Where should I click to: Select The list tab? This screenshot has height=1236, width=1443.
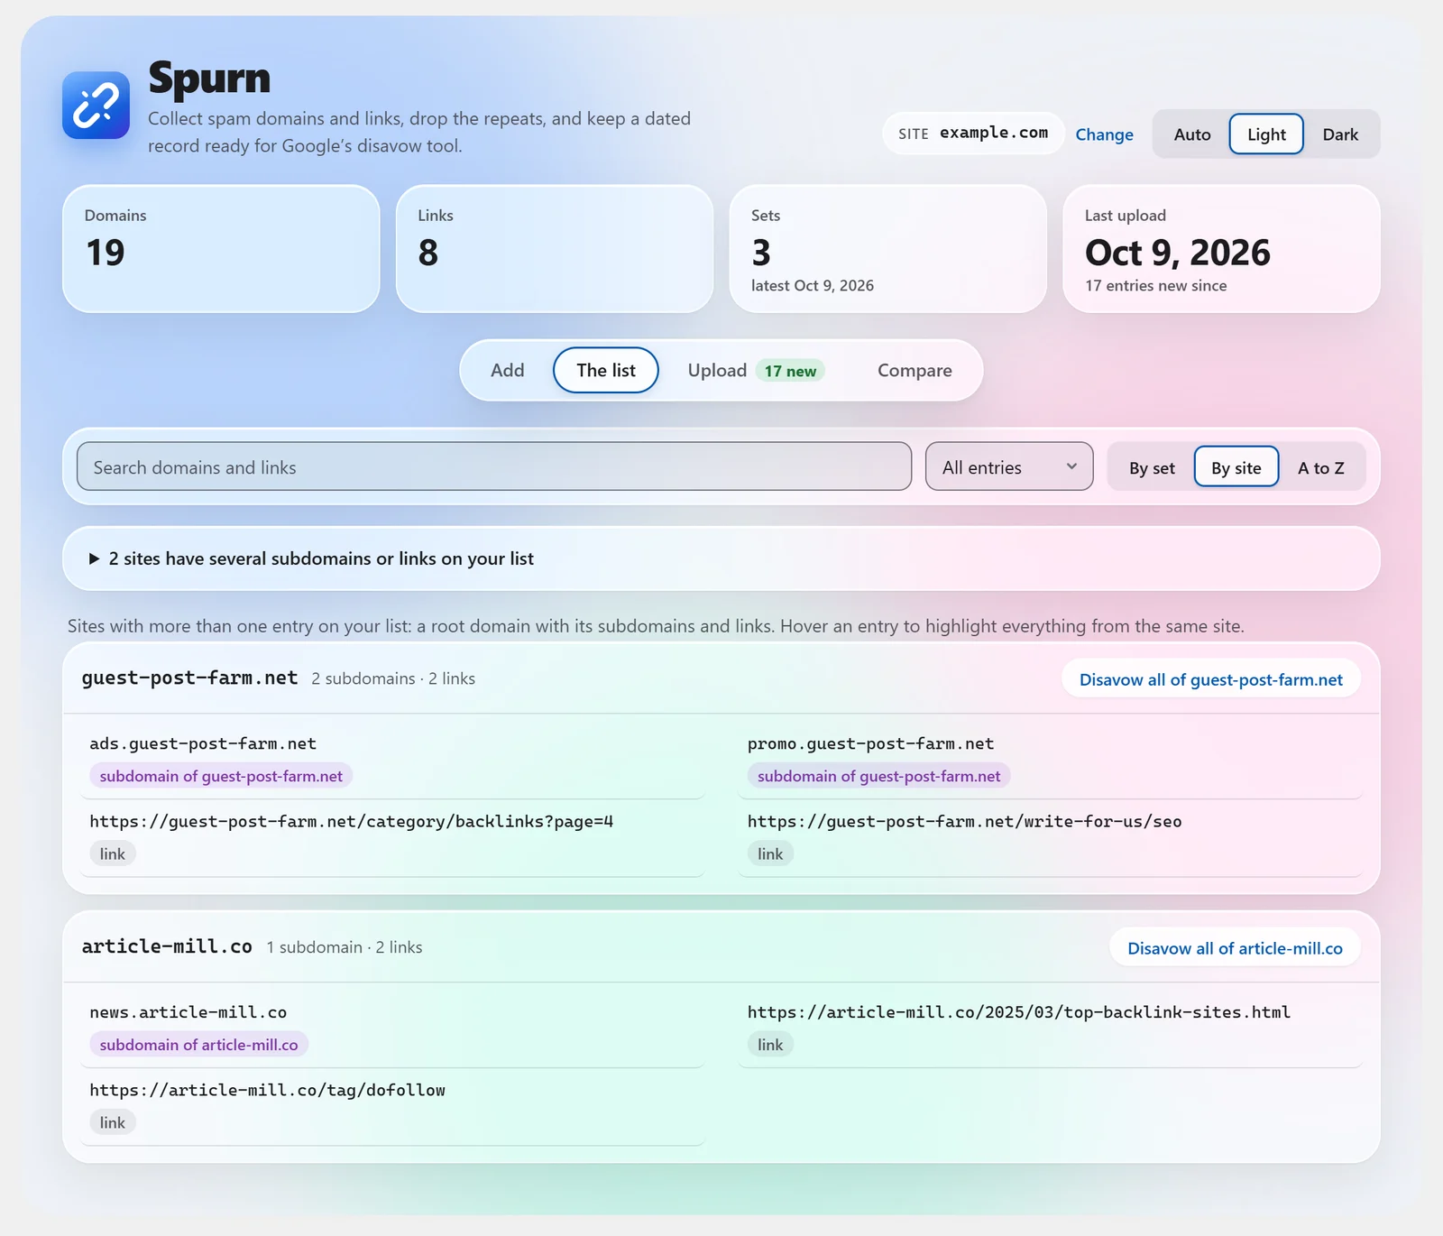(x=606, y=370)
